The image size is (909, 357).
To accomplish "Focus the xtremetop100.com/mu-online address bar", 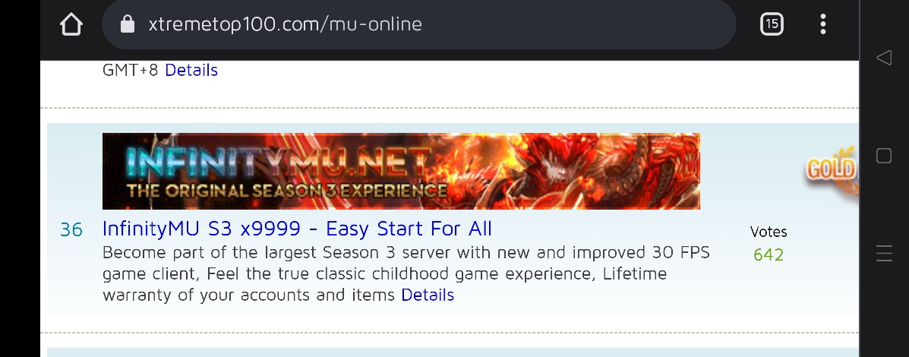I will (418, 24).
